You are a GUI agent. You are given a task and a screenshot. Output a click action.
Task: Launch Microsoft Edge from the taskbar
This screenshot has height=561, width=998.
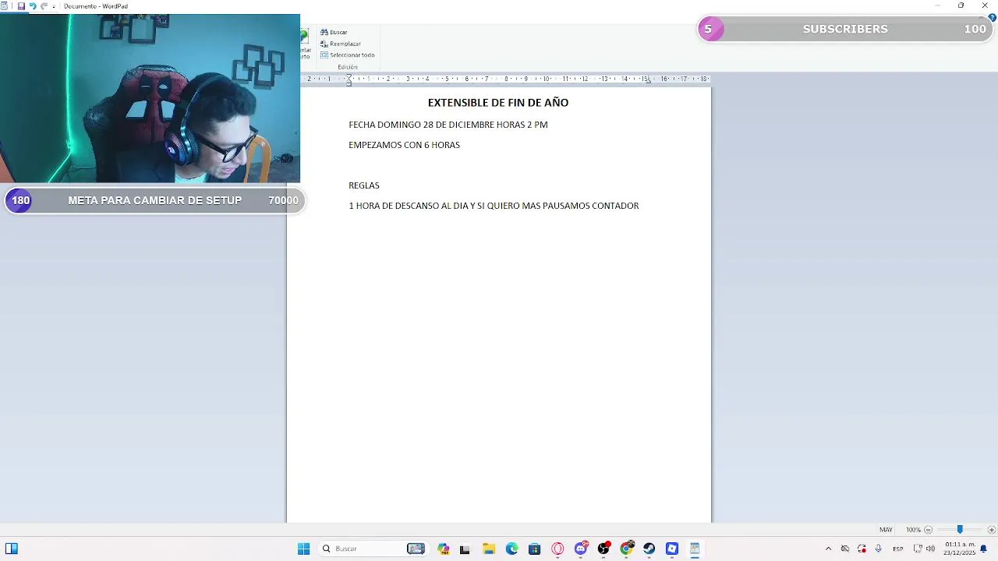511,549
